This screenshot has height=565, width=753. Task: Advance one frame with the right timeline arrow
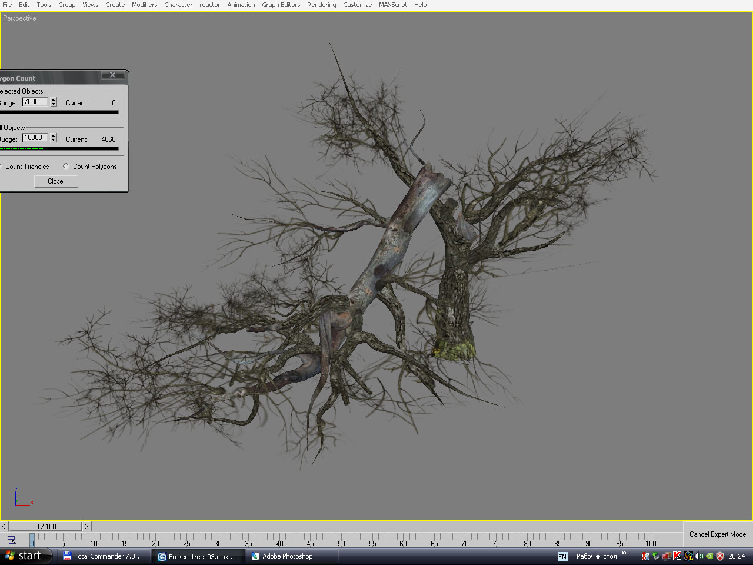click(x=86, y=527)
